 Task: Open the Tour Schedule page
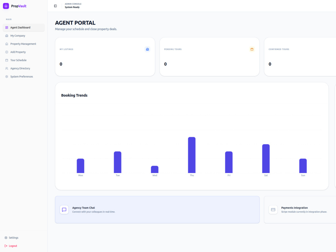(x=24, y=60)
